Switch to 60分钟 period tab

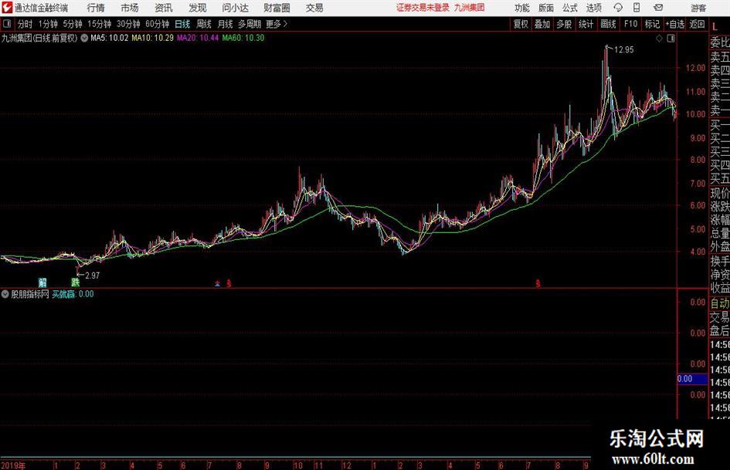pos(158,24)
